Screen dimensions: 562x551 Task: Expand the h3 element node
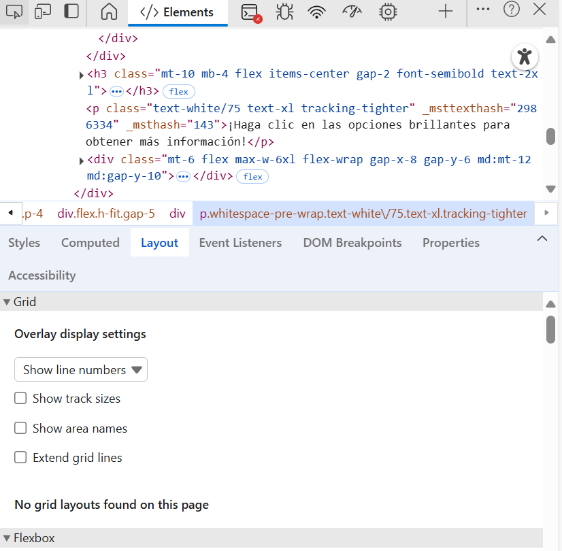coord(82,75)
